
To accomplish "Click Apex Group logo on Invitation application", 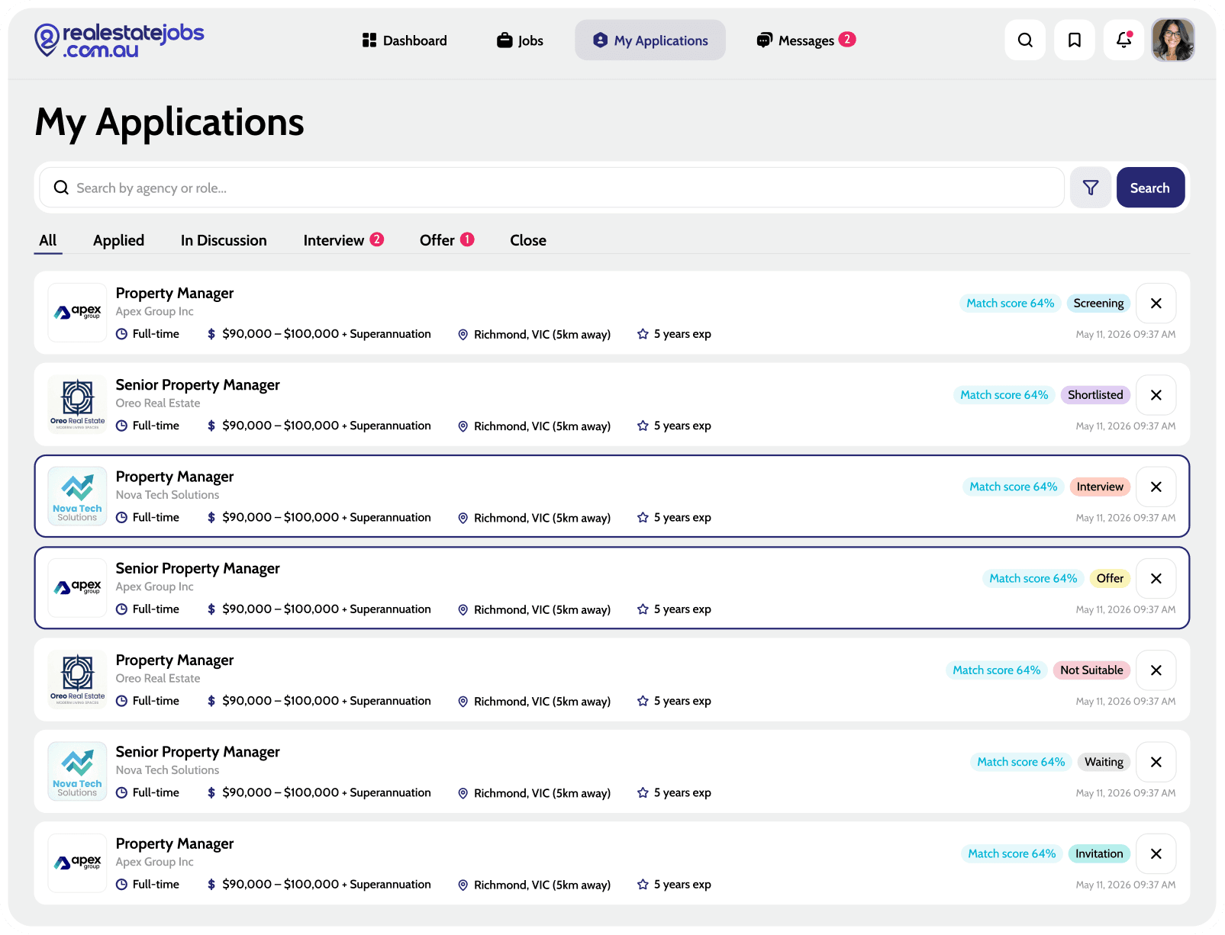I will point(77,863).
